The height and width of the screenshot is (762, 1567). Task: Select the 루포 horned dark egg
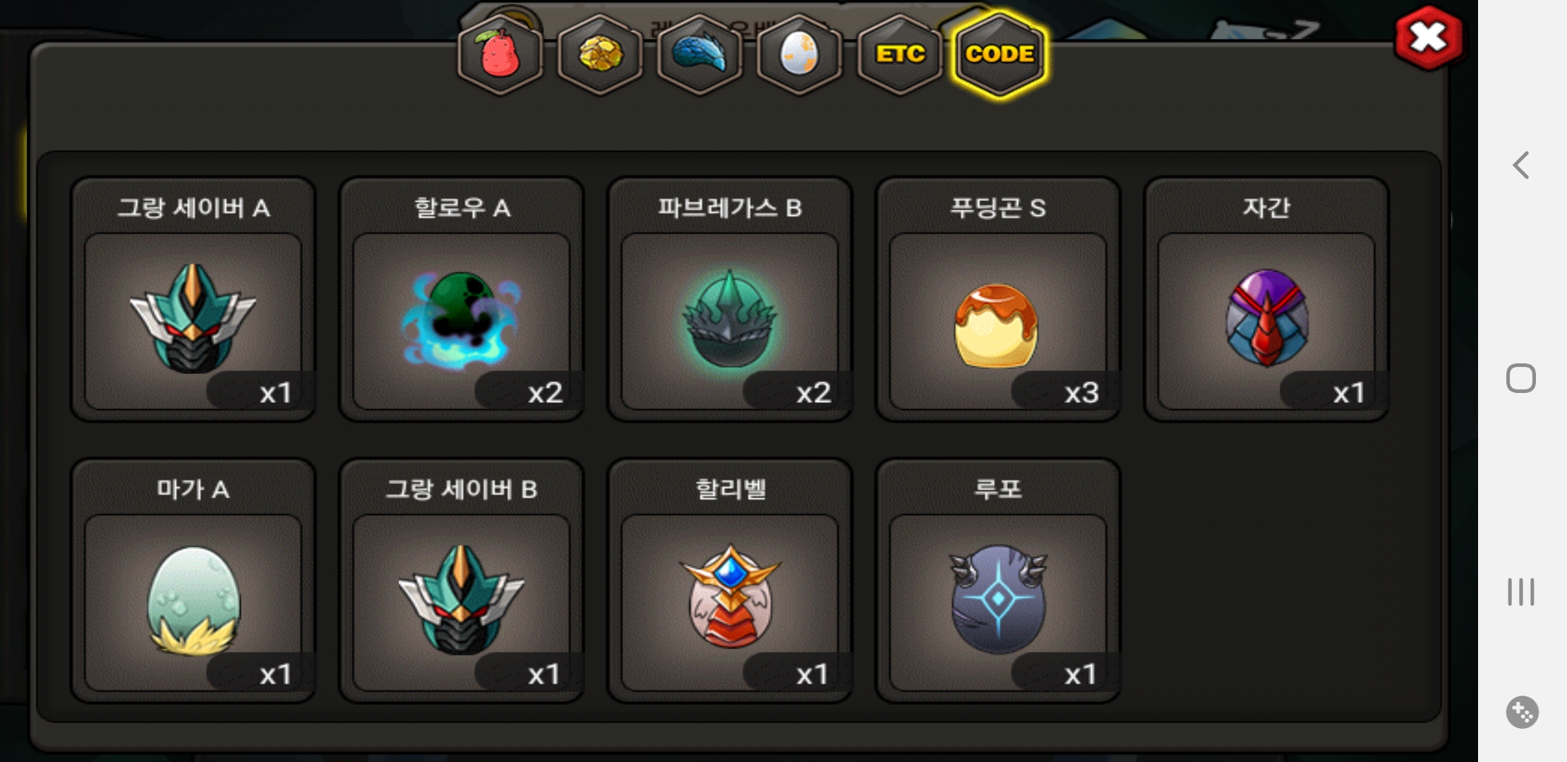point(998,581)
